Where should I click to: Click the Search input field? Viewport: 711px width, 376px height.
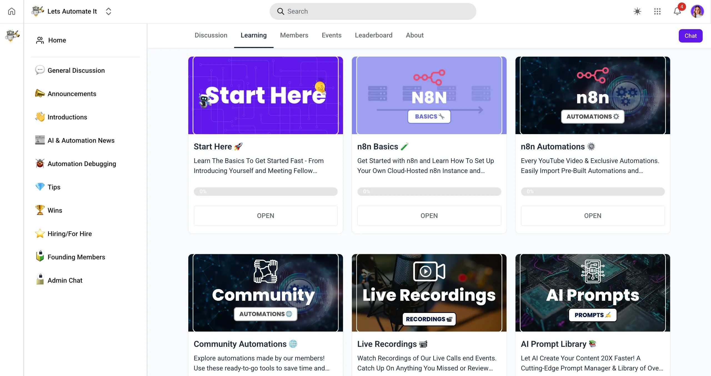(x=373, y=11)
